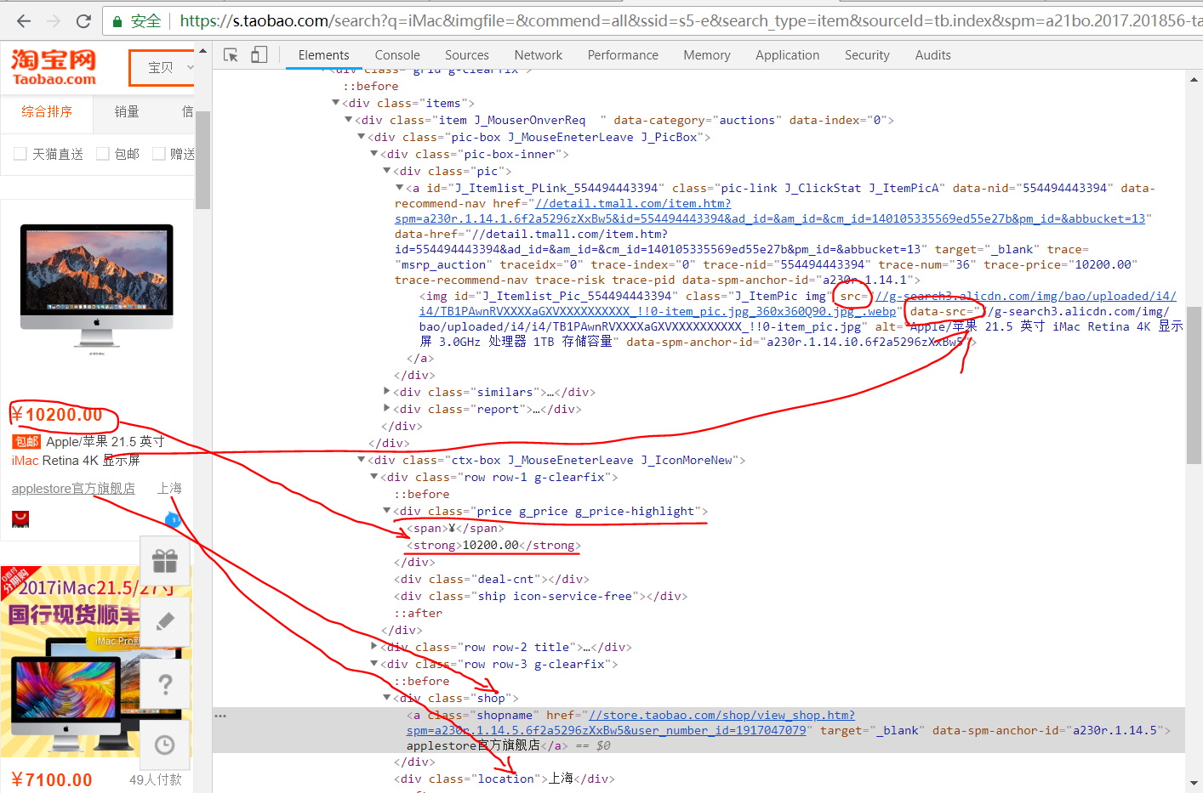Sort results by 综合排序

(47, 111)
